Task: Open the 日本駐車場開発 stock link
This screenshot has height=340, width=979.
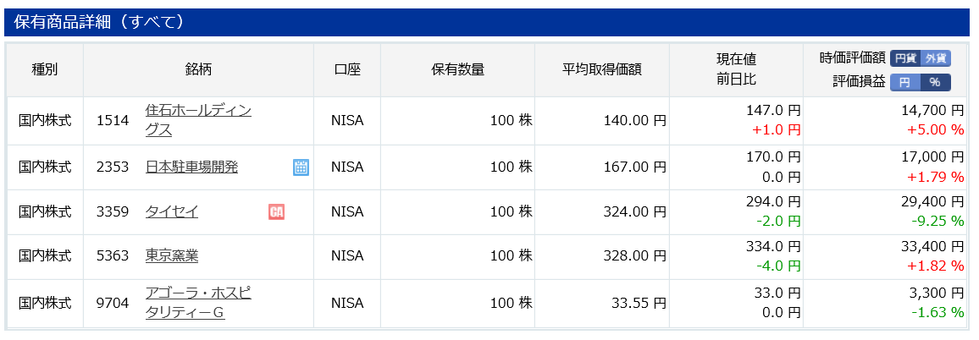Action: pos(191,167)
